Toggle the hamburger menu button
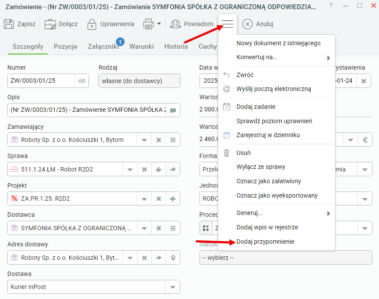Image resolution: width=379 pixels, height=299 pixels. (x=227, y=24)
